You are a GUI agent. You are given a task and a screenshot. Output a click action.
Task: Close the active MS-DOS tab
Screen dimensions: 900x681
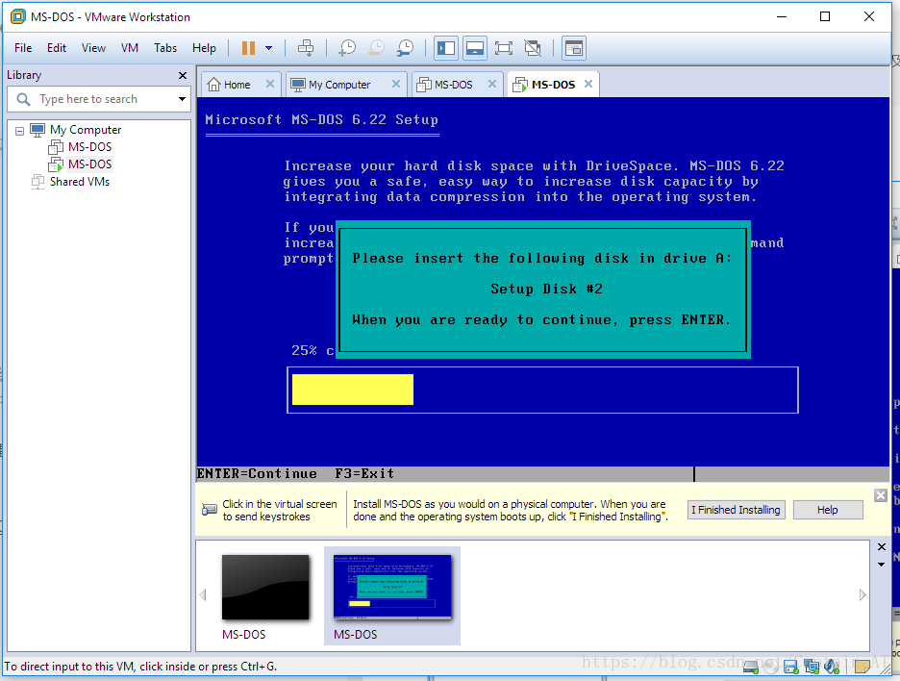point(588,84)
